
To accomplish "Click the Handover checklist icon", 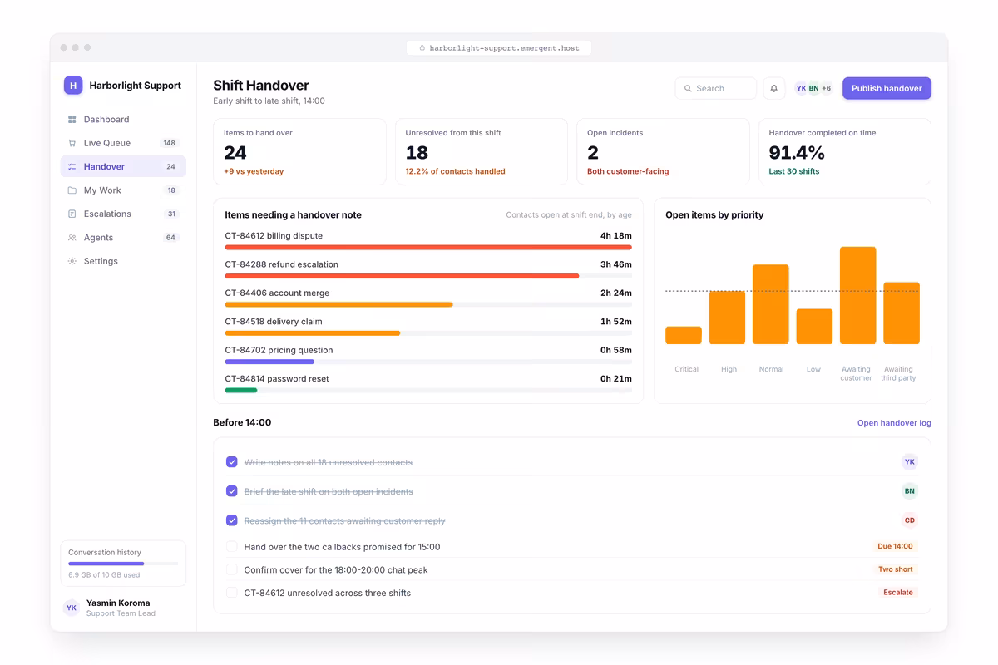I will [x=72, y=167].
